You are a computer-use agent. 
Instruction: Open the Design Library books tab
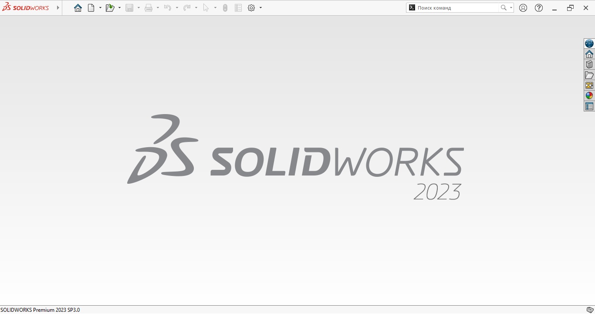tap(589, 64)
